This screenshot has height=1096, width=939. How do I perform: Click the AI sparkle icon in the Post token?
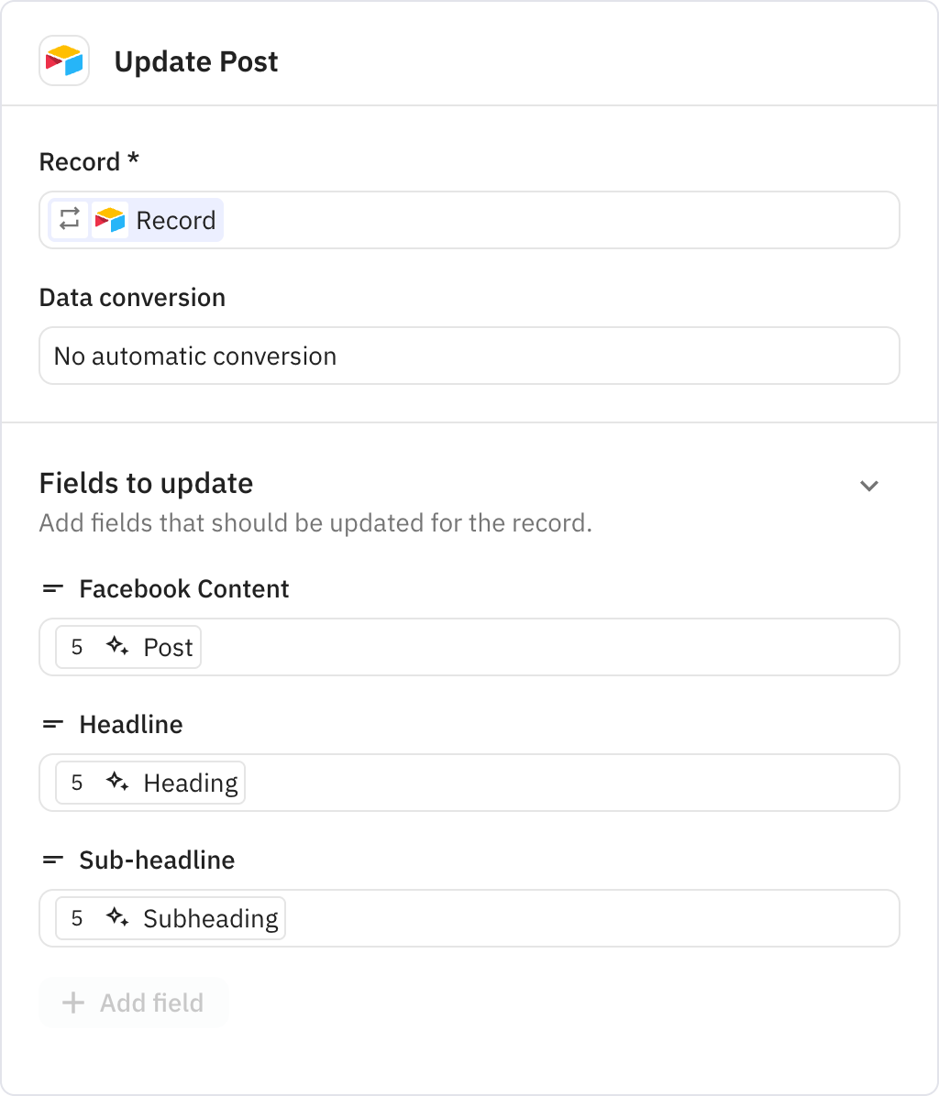117,647
